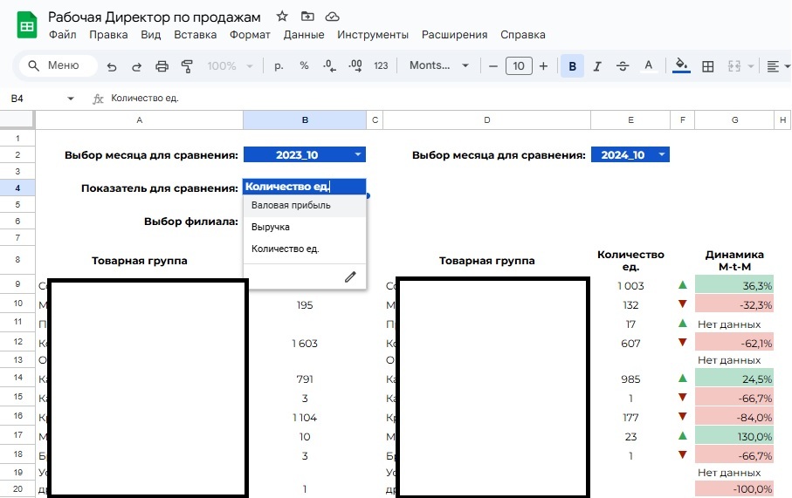This screenshot has height=498, width=792.
Task: Click the font size input field
Action: click(519, 66)
